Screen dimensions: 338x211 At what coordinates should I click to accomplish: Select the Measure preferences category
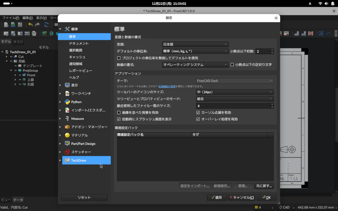[x=87, y=119]
